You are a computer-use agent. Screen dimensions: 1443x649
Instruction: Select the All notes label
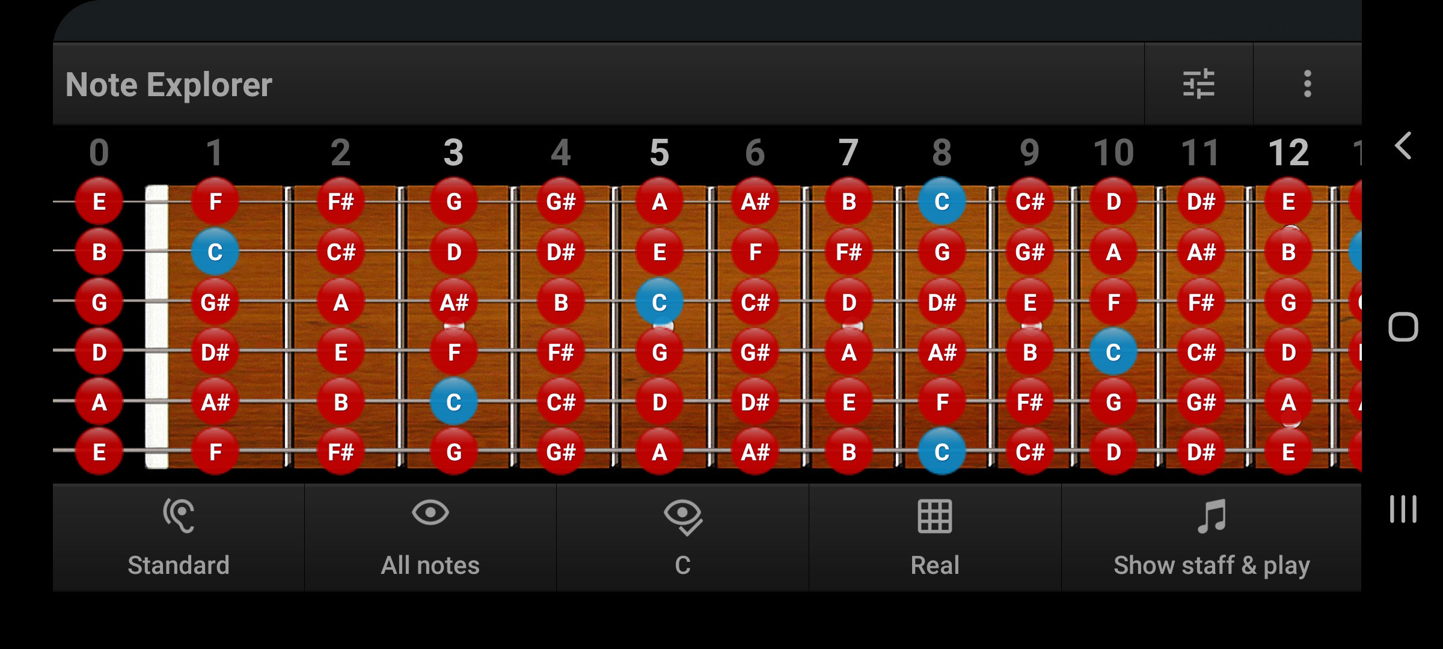pyautogui.click(x=430, y=565)
